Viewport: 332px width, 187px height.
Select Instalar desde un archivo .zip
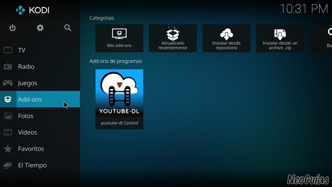pyautogui.click(x=280, y=38)
